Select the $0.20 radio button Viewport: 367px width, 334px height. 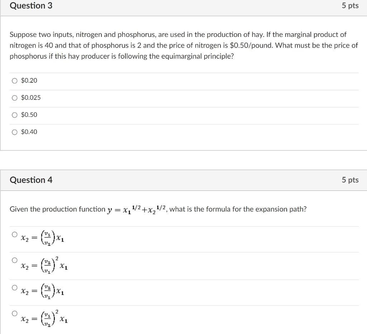tap(14, 81)
